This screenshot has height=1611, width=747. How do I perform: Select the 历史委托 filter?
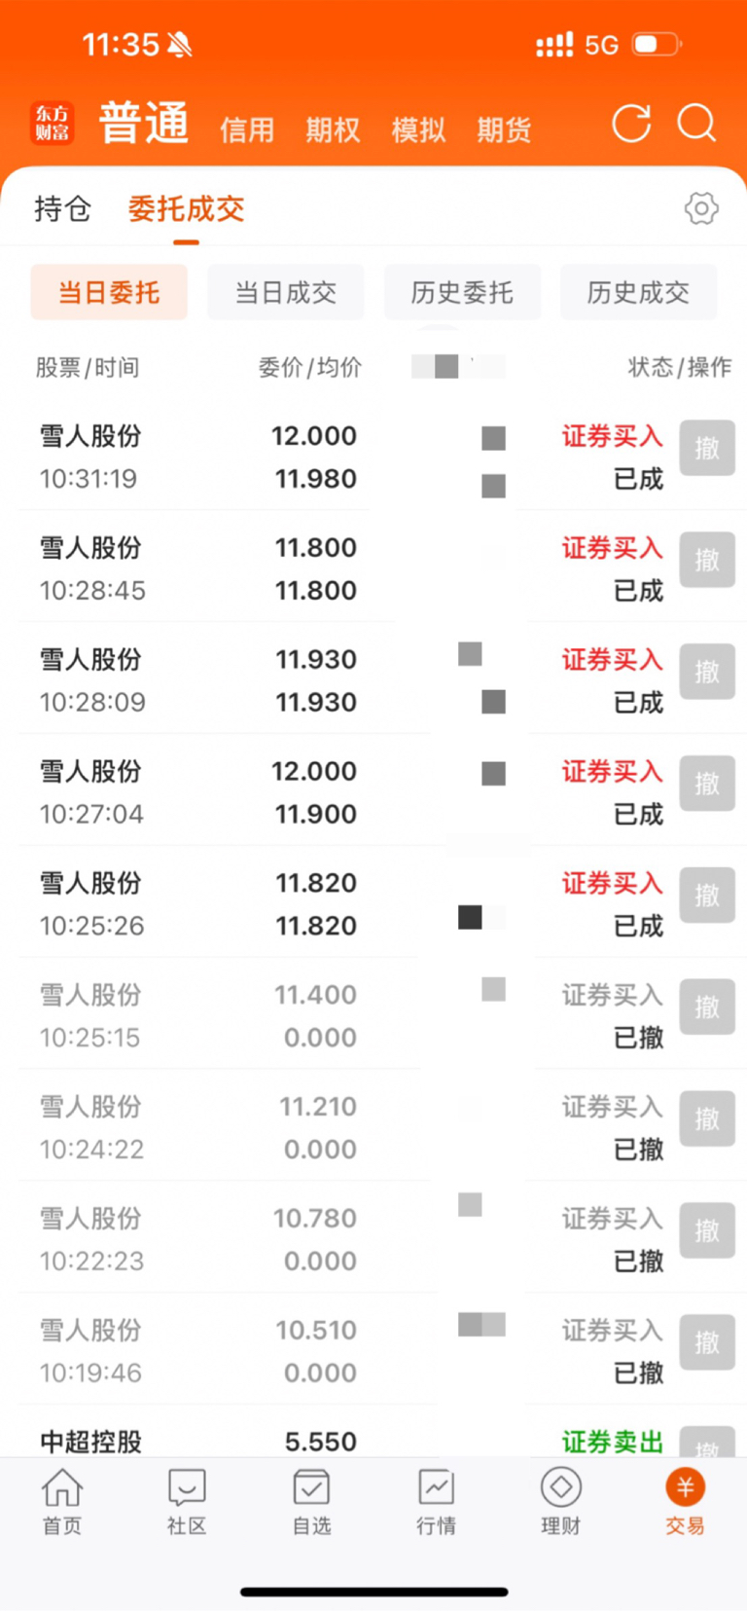(462, 292)
